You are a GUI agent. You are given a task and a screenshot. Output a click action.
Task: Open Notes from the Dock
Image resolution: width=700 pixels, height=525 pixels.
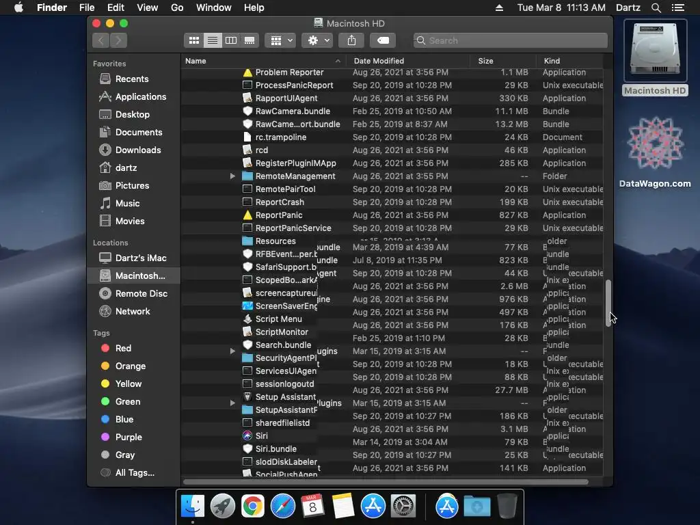click(x=343, y=507)
